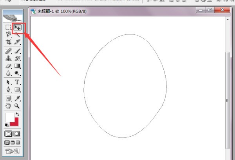Maximize the 未标题-1 document window
Screen dimensions: 235x160
[x=210, y=10]
